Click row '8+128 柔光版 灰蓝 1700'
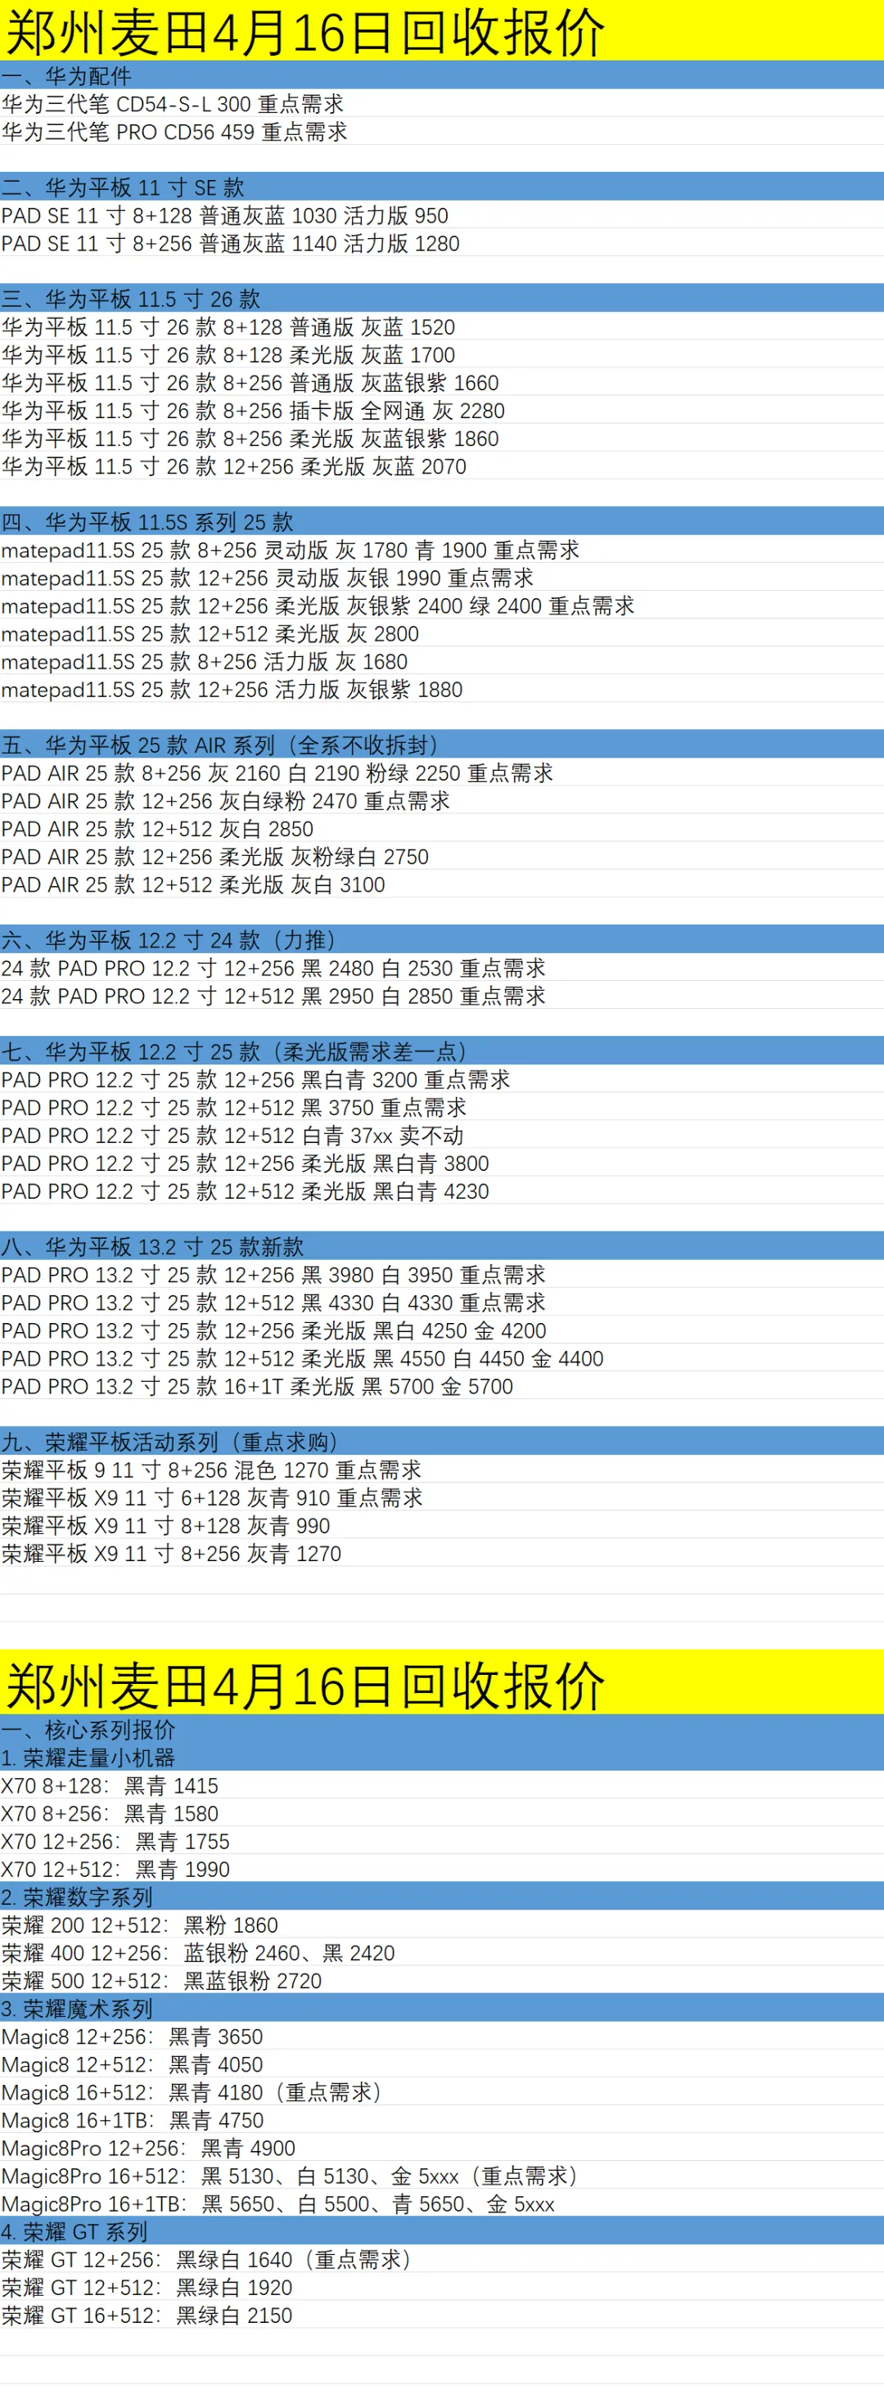The width and height of the screenshot is (884, 2408). (441, 354)
